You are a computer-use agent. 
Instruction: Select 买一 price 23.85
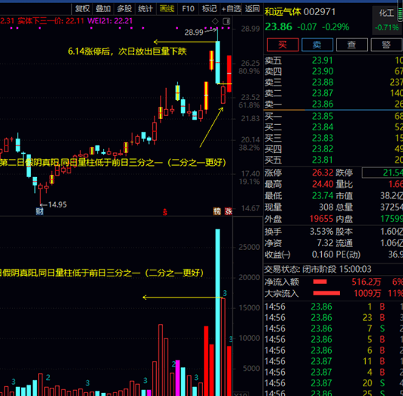pos(323,117)
